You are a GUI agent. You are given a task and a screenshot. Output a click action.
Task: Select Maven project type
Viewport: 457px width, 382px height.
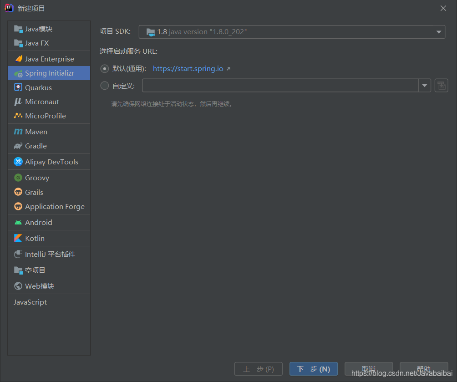click(49, 132)
